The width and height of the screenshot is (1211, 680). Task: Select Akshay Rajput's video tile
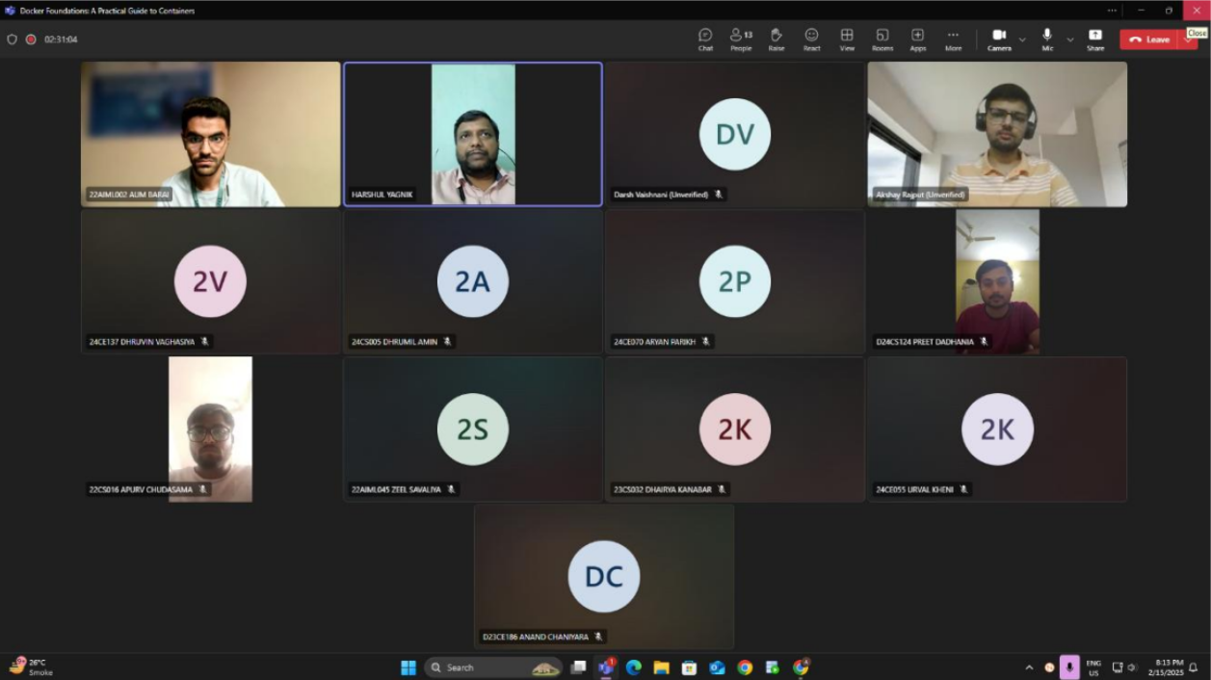997,134
